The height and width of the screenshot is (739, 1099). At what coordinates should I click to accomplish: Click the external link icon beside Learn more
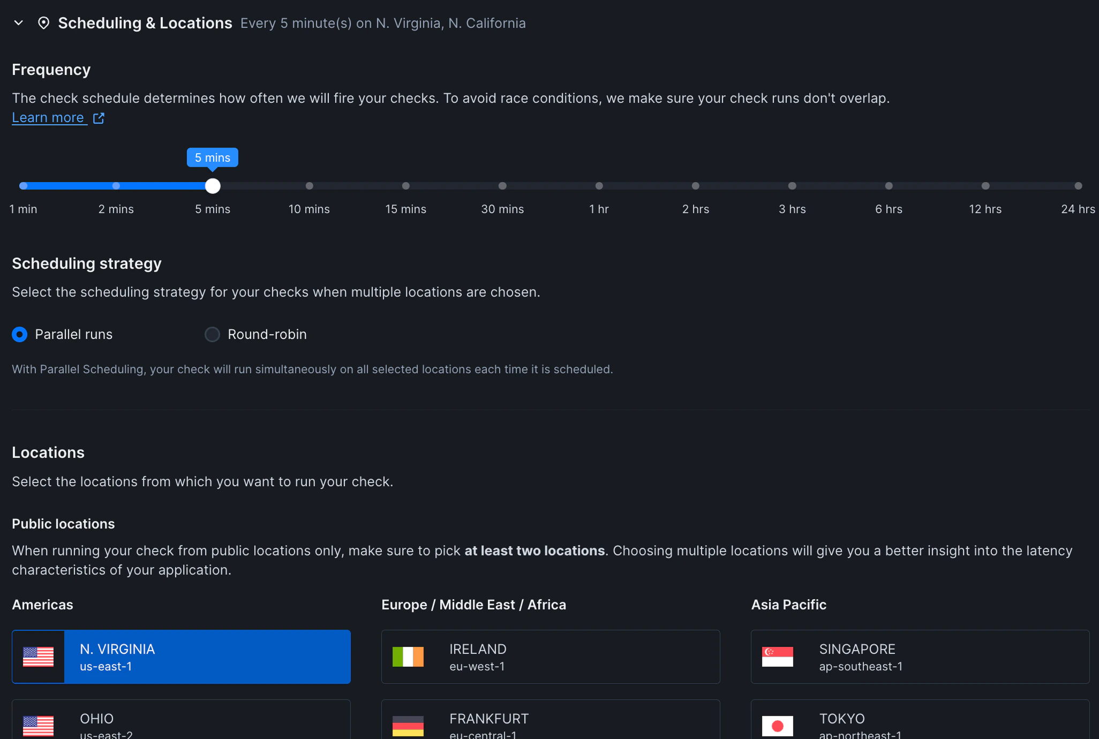point(99,117)
